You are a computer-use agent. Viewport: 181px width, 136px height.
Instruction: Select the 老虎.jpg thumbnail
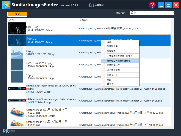(x=17, y=40)
